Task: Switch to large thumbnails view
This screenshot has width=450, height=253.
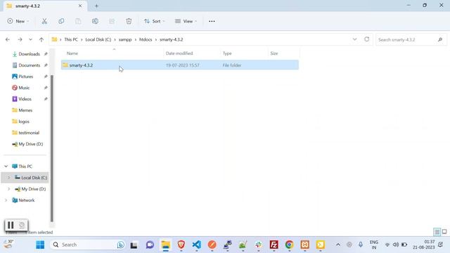Action: (444, 232)
